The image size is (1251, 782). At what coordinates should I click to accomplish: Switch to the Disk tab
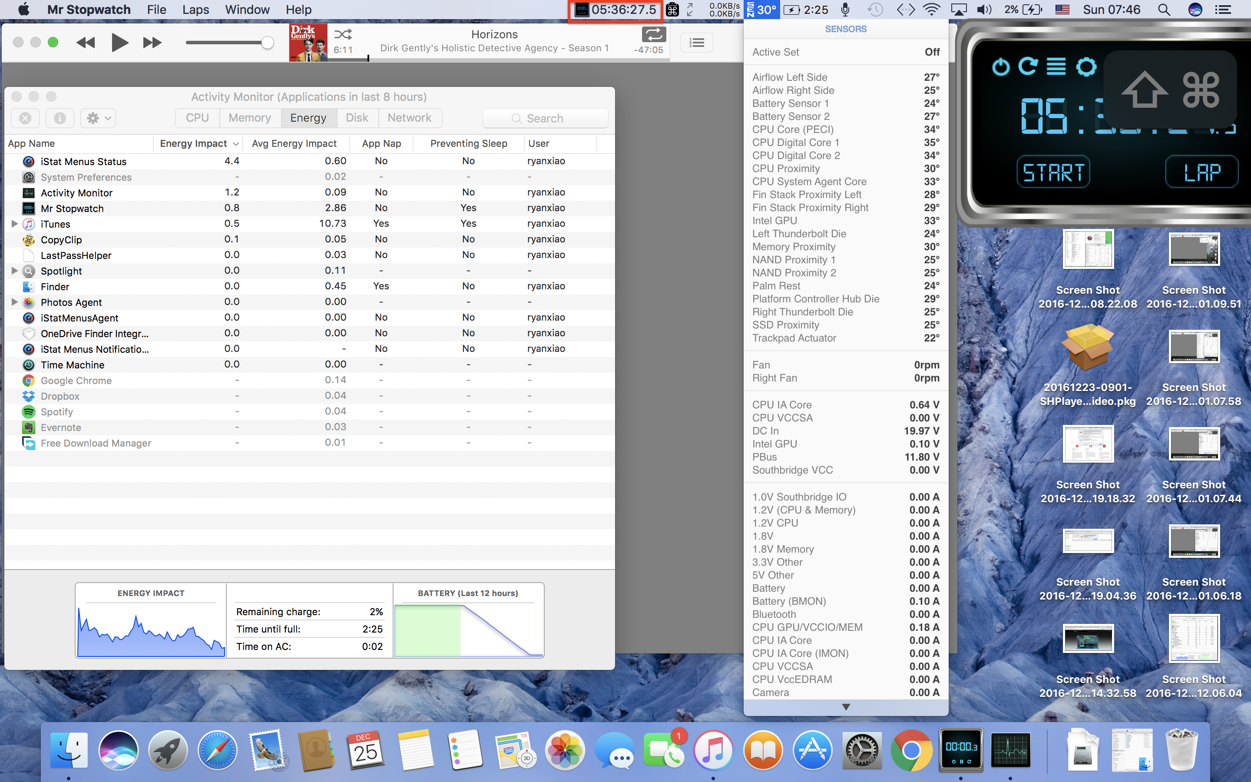tap(357, 118)
